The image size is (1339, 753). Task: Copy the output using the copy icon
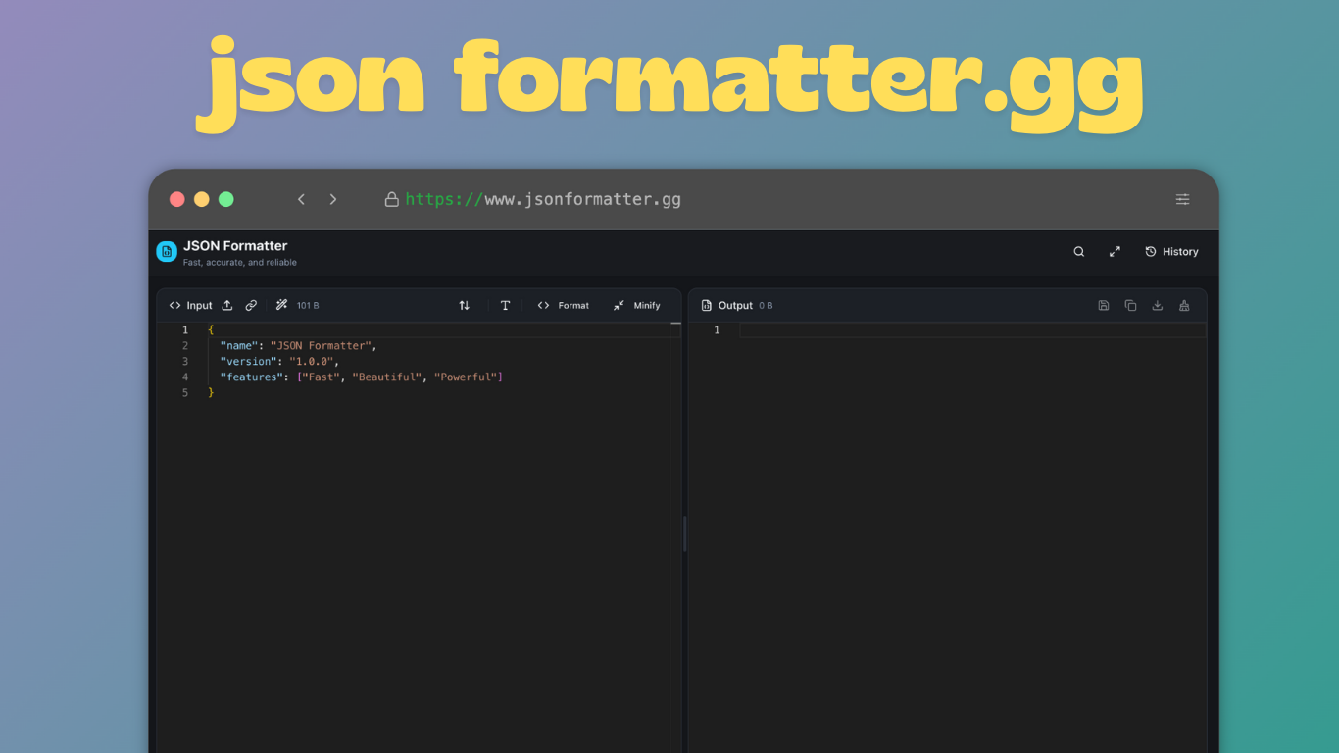click(x=1130, y=305)
